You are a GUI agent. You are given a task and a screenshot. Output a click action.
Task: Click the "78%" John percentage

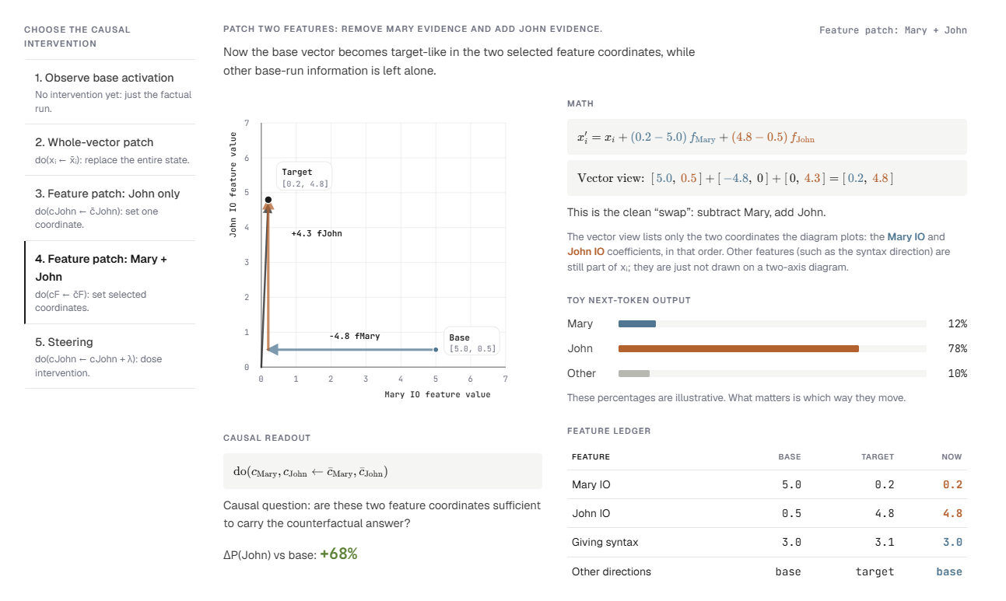957,348
